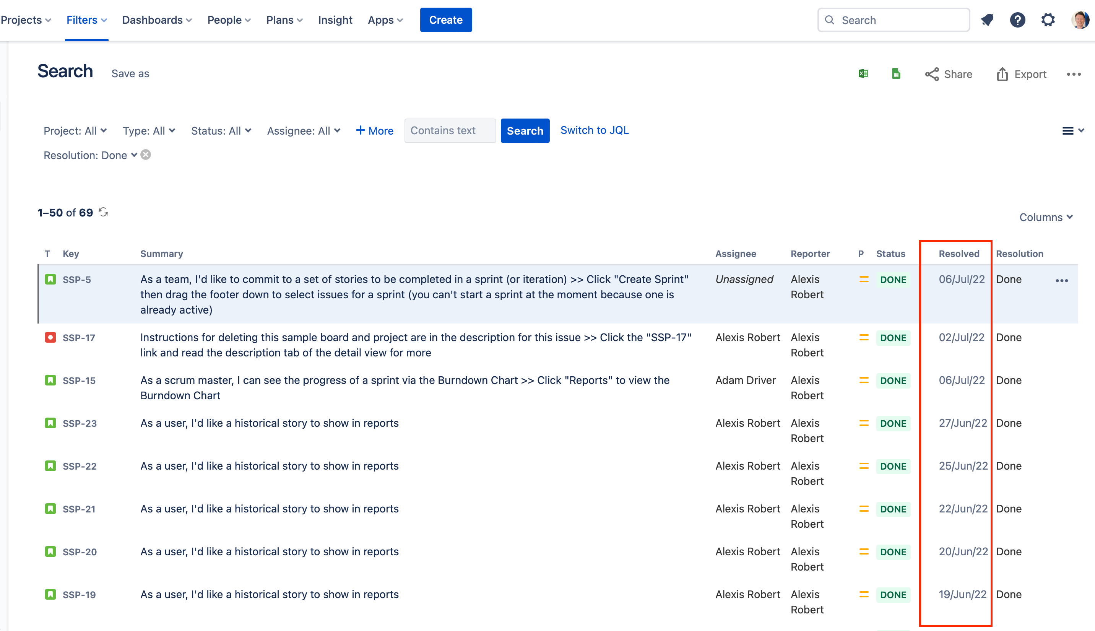Remove the Resolution: Done filter
Viewport: 1095px width, 631px height.
tap(146, 155)
